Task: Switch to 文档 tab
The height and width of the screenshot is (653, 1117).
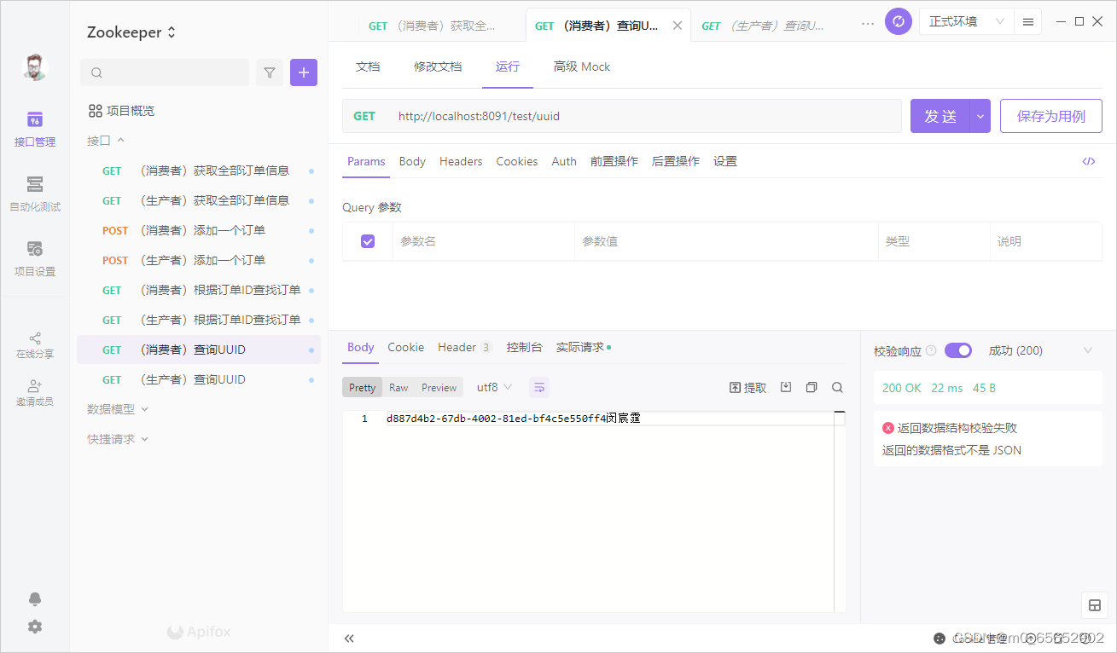Action: [x=368, y=66]
